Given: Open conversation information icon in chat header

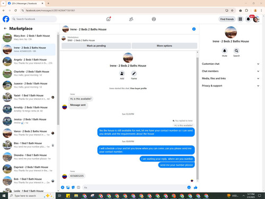Looking at the screenshot, I should tap(194, 29).
